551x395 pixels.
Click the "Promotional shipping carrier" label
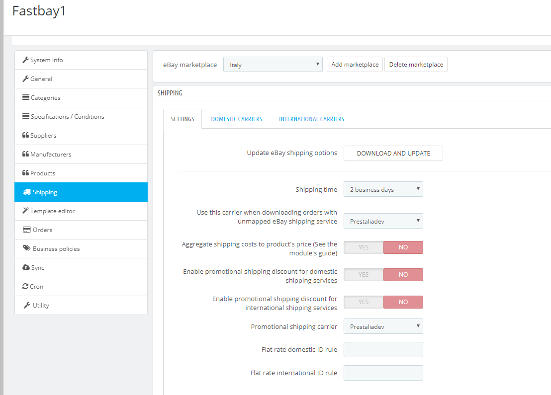(294, 327)
